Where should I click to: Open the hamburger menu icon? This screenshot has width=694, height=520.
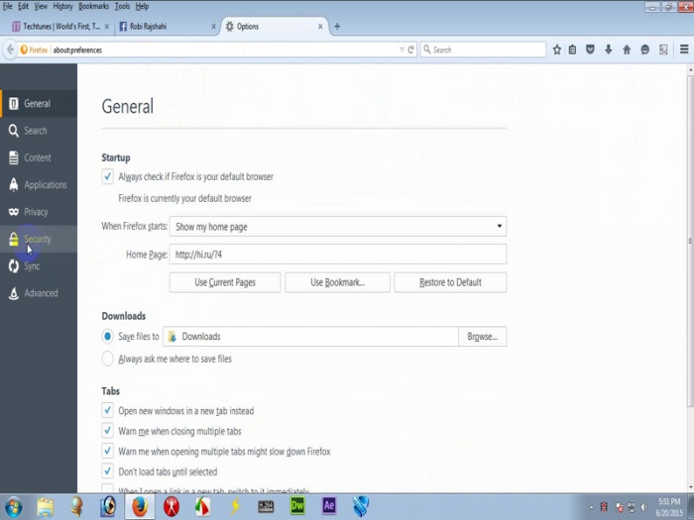coord(684,50)
